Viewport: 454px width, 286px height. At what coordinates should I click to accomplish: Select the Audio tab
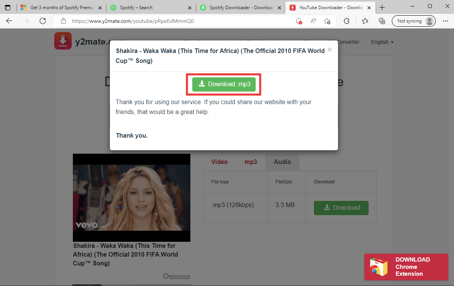point(283,162)
